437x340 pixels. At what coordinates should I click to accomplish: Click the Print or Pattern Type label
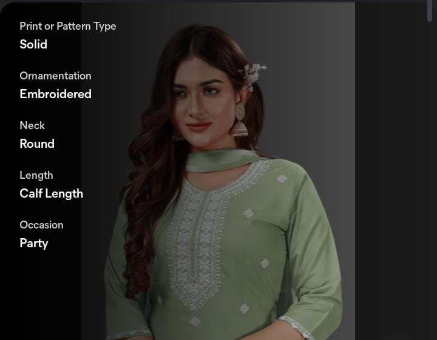(x=68, y=26)
